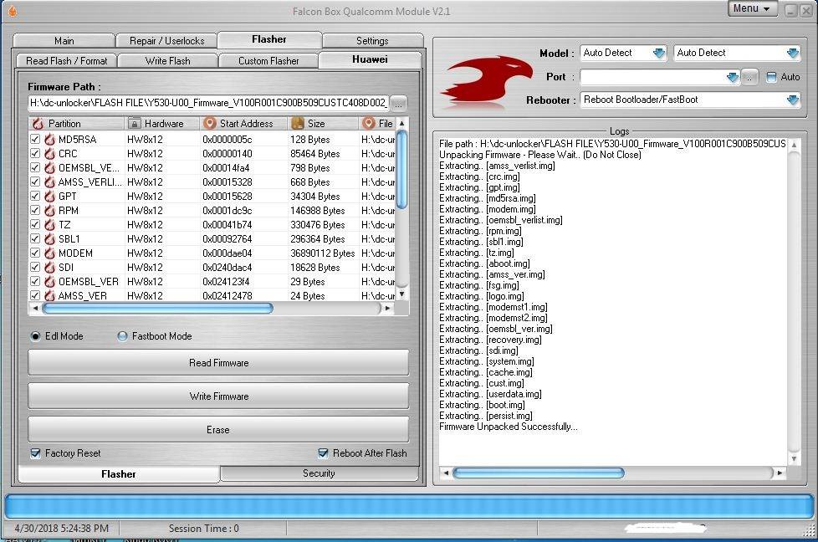The height and width of the screenshot is (542, 818).
Task: Uncheck the SBL1 partition checkbox
Action: pos(35,238)
